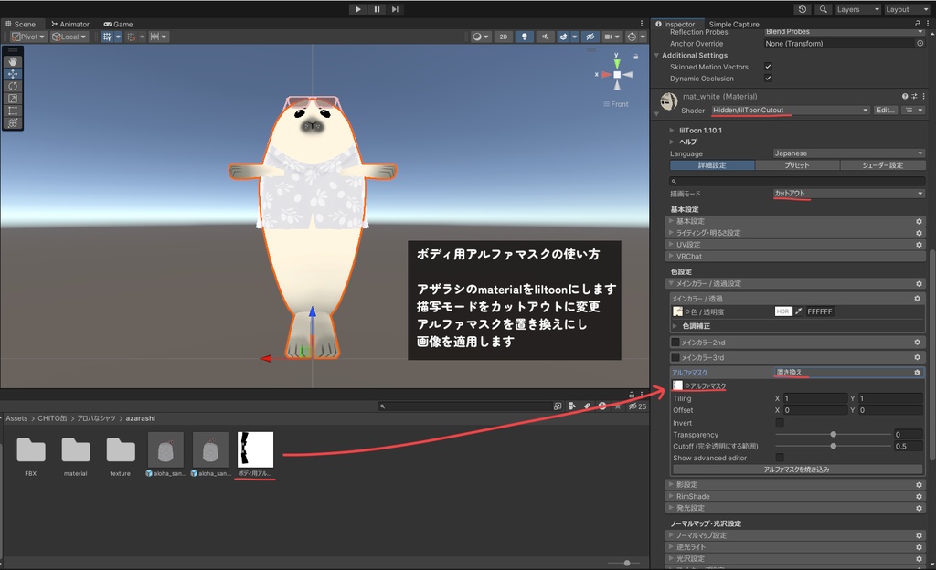Toggle scene lighting with the light bulb icon

526,37
